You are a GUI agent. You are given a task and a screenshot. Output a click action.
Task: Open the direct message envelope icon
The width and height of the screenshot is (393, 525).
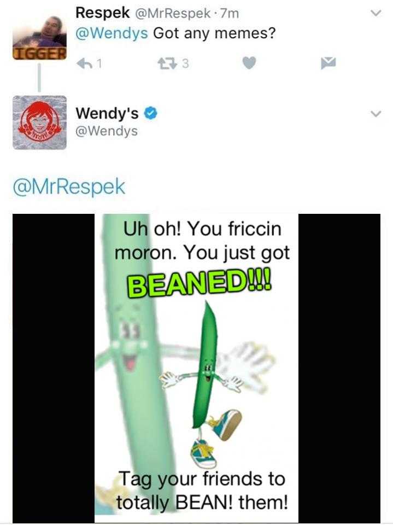[x=329, y=62]
